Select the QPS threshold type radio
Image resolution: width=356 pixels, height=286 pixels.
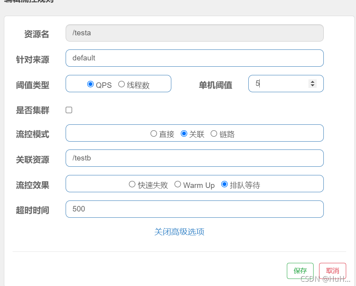pyautogui.click(x=90, y=84)
